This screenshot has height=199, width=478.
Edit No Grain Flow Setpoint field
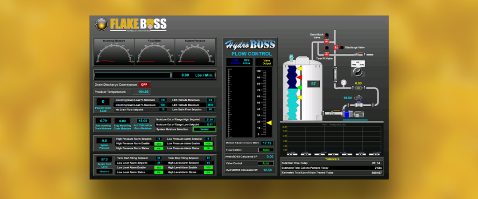point(163,110)
